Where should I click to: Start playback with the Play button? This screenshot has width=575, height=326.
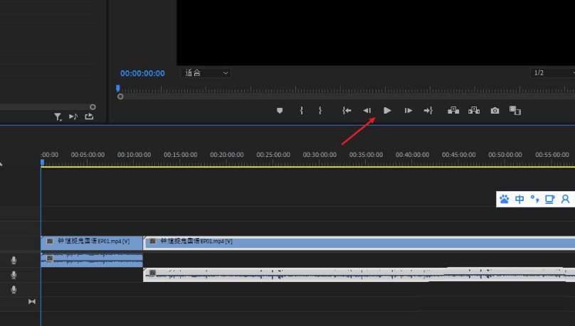[x=387, y=111]
